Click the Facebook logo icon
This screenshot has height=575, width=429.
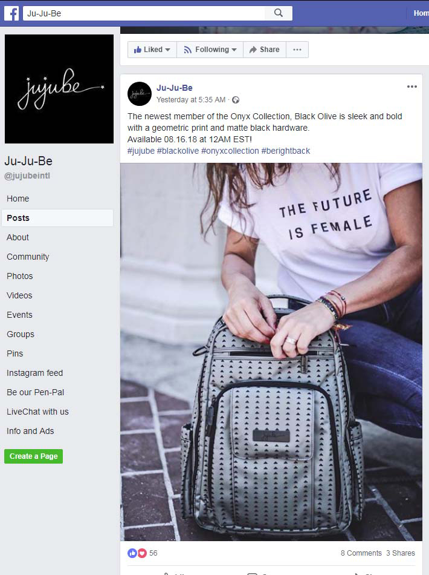[11, 13]
